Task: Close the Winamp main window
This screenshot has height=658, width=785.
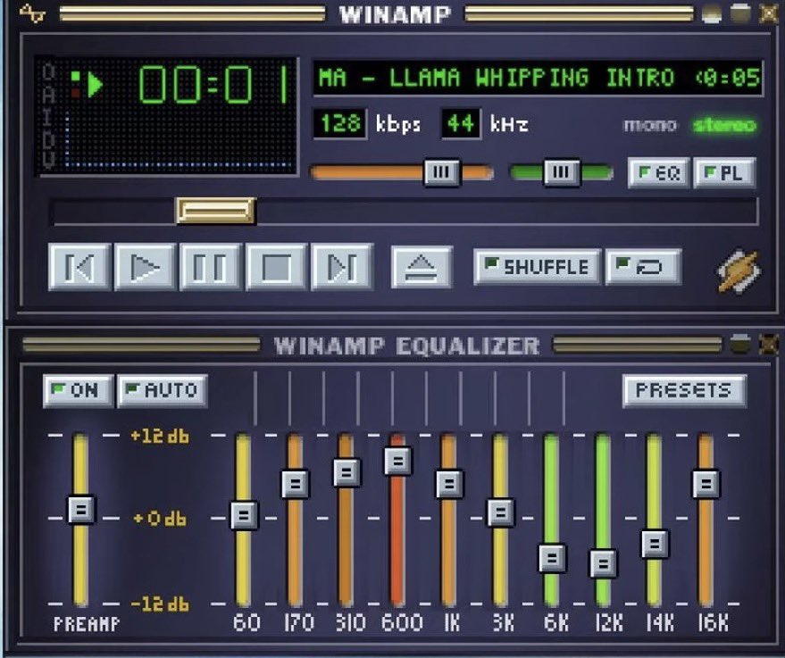Action: (x=769, y=13)
